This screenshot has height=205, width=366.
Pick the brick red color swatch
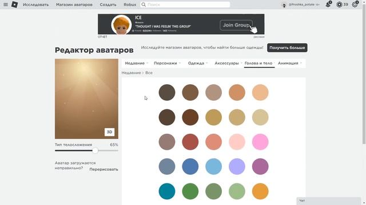coord(190,142)
